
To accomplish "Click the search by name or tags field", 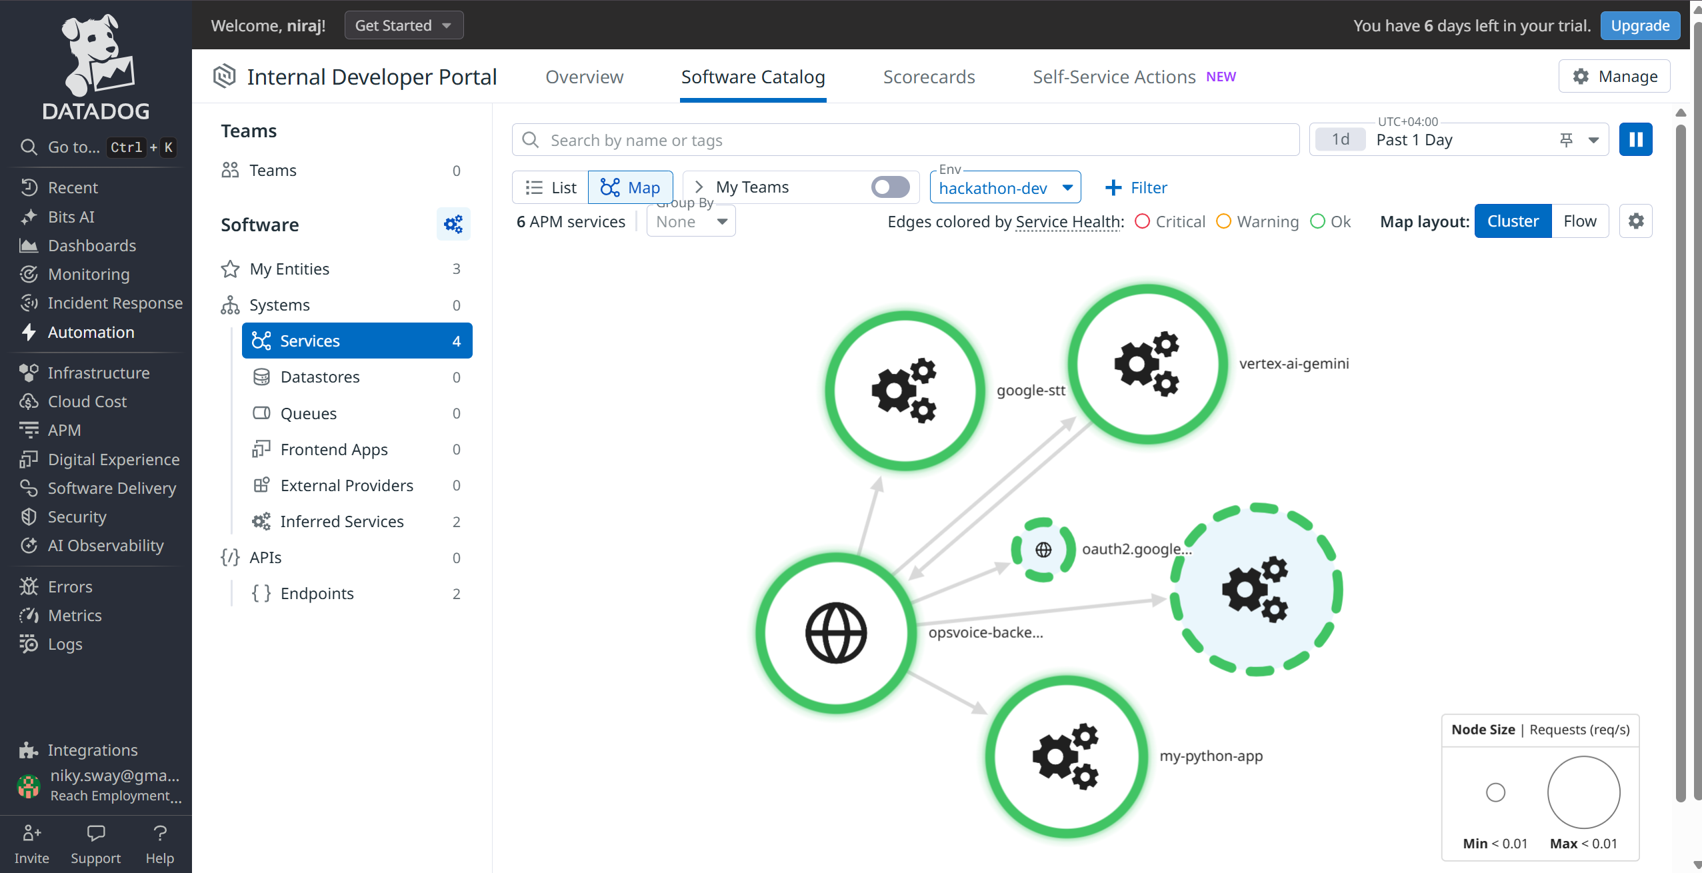I will [x=905, y=140].
